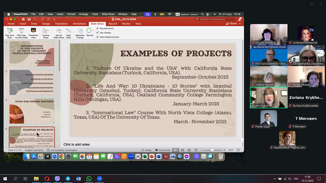
Task: Click zoom in plus button
Action: click(224, 150)
